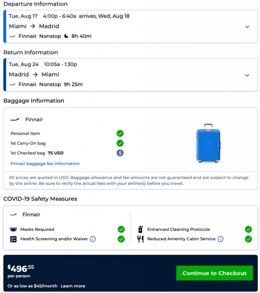Click the Enhanced Cleaning Protocols spray icon
The width and height of the screenshot is (260, 293).
coord(140,229)
